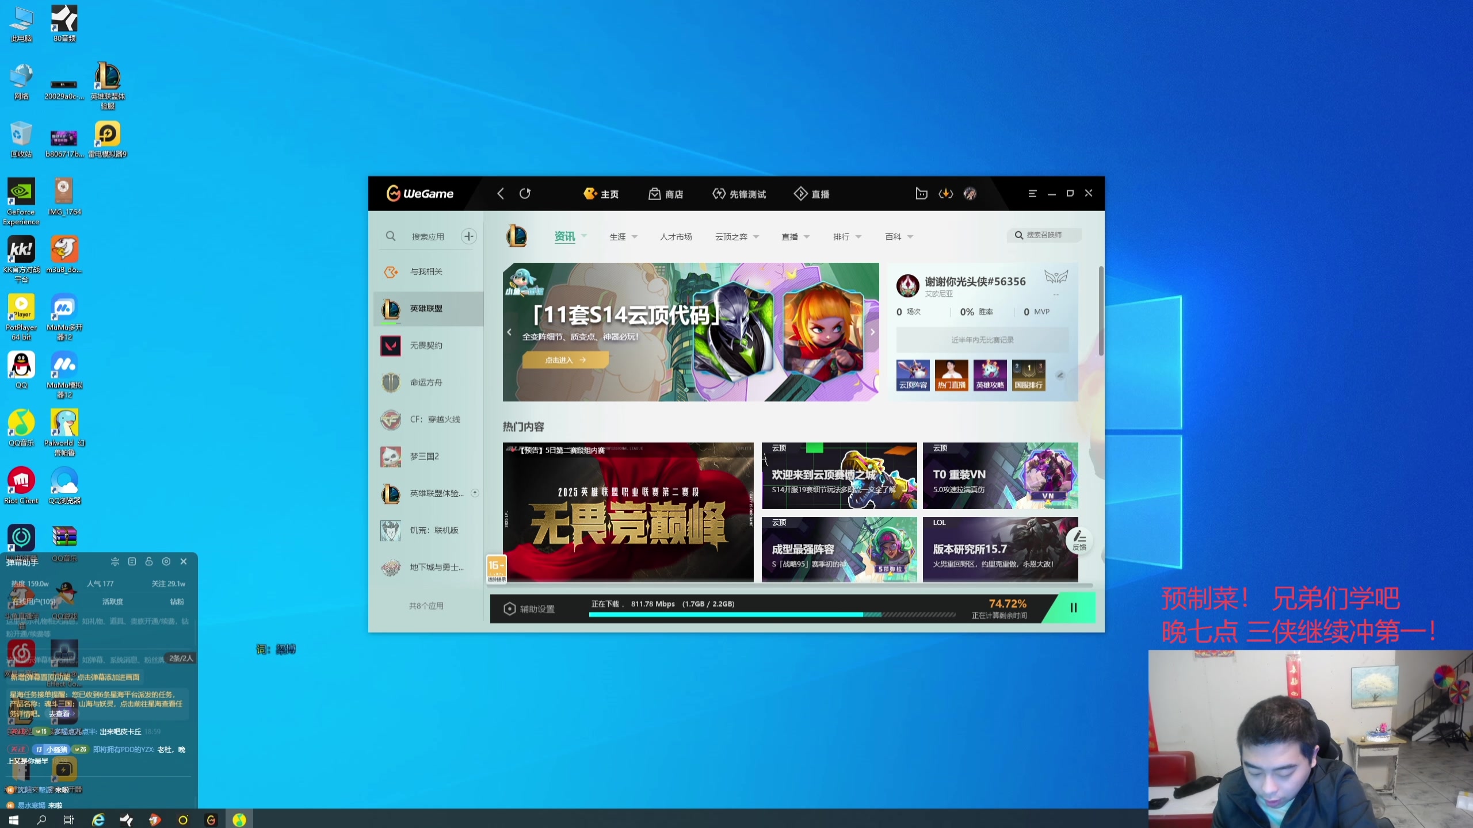The width and height of the screenshot is (1473, 828).
Task: Click the filter sliders icon in 弹幕助手
Action: point(115,561)
